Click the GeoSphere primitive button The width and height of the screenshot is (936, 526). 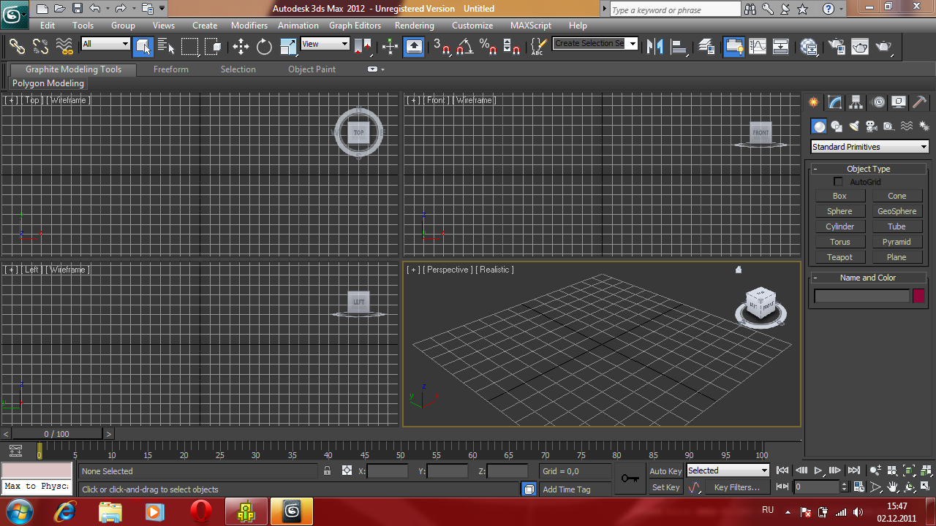point(897,211)
